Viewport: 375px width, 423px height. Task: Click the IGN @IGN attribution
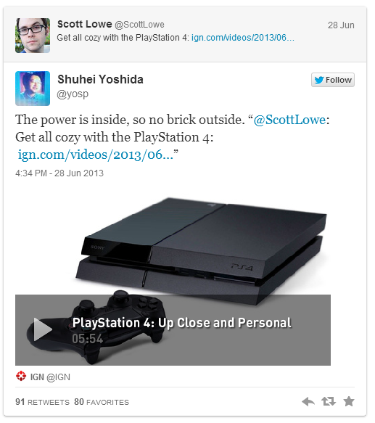pos(50,377)
